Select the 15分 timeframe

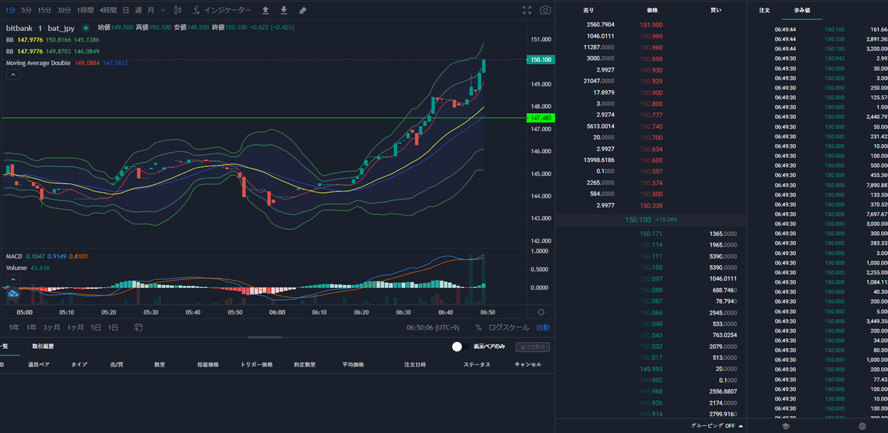[44, 10]
